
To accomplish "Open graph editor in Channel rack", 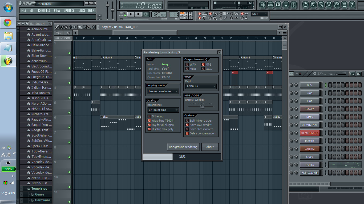I will click(x=352, y=74).
